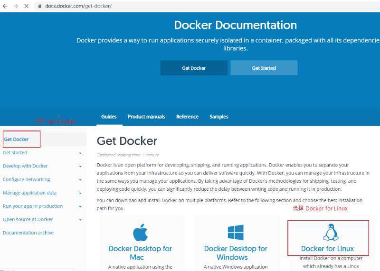Expand Manage application data arrow
The height and width of the screenshot is (271, 380).
click(x=80, y=193)
